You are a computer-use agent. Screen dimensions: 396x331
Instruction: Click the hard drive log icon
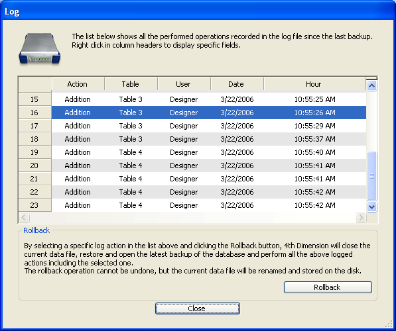(x=40, y=48)
